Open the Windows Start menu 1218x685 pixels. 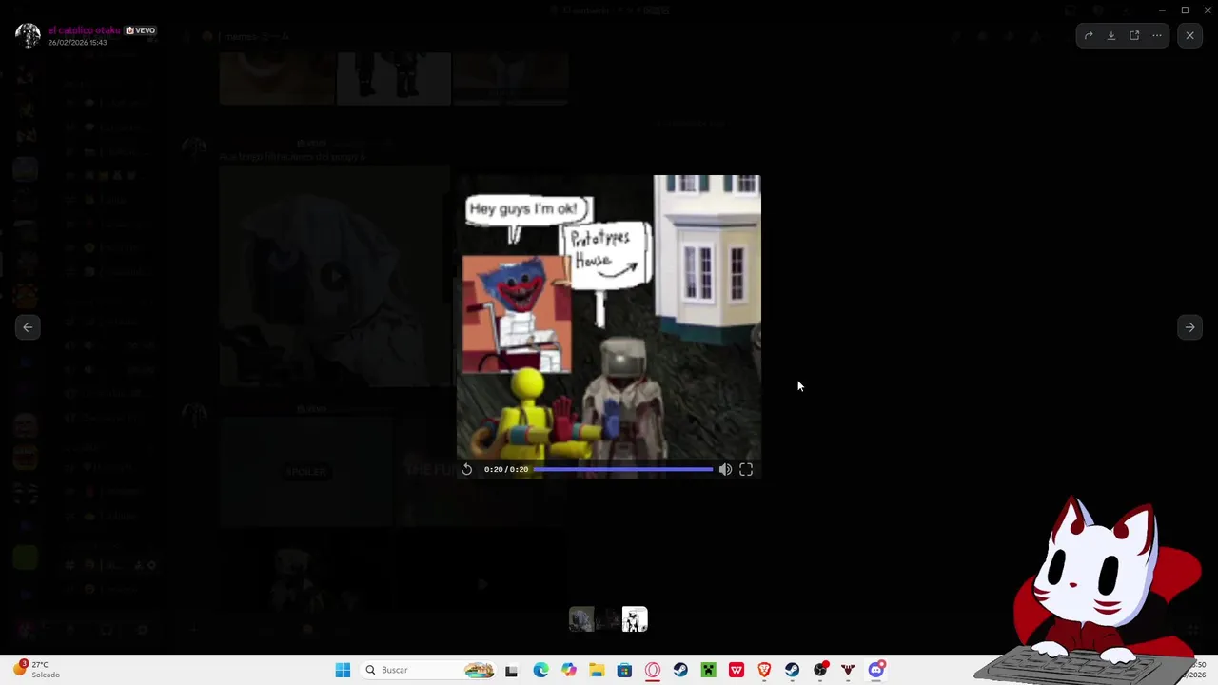343,670
